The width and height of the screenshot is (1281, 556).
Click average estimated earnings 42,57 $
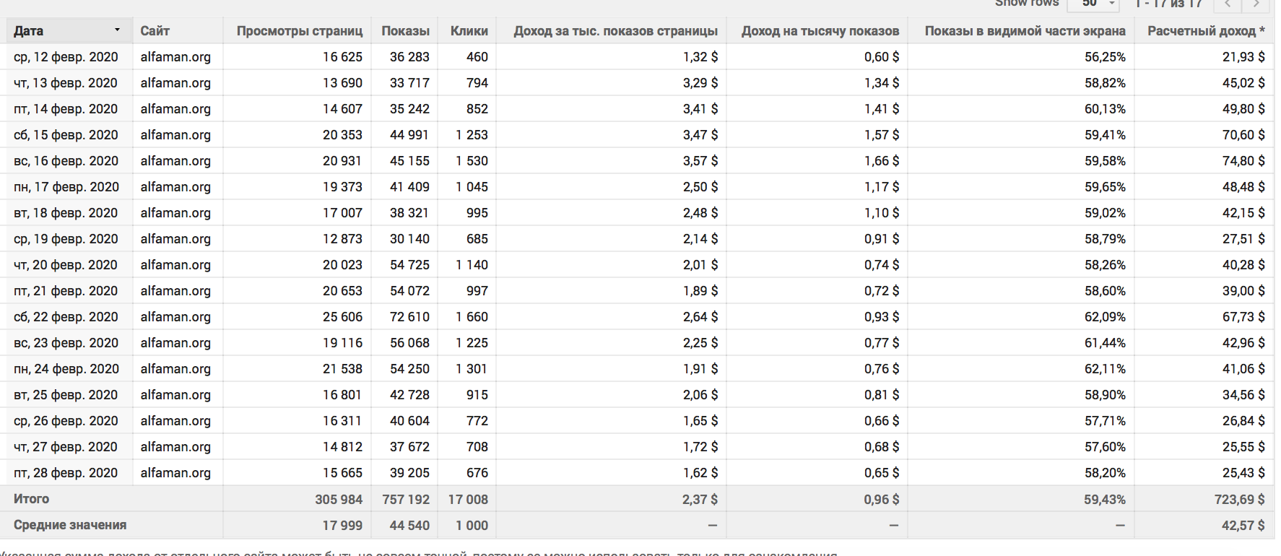(1243, 526)
